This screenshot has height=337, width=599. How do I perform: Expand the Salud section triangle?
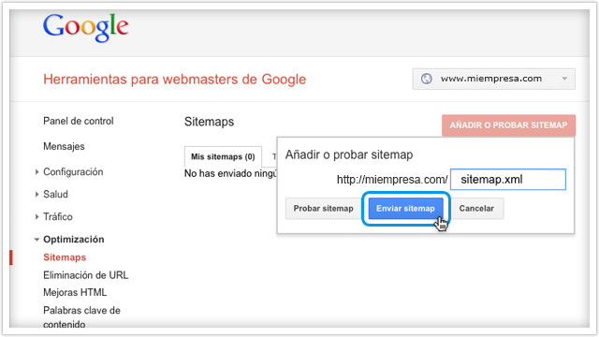pos(37,195)
